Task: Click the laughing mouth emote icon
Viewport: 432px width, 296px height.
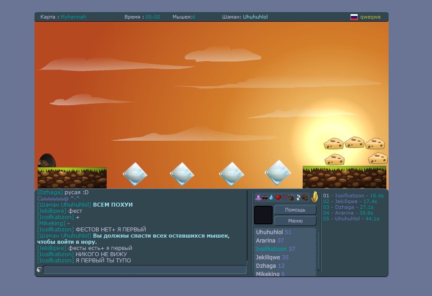Action: 265,197
